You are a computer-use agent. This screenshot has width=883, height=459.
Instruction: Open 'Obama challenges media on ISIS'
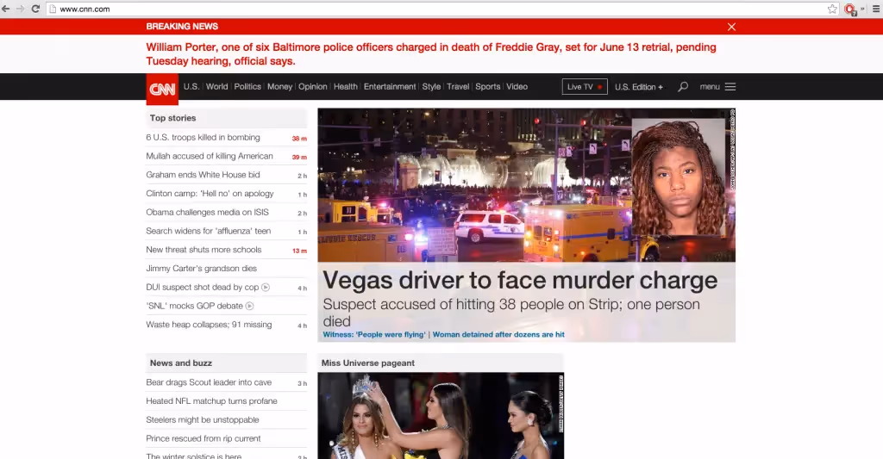point(207,212)
